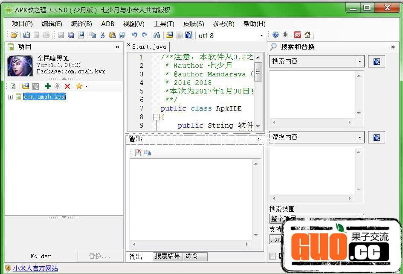Screen dimensions: 403x274
Task: Undo the last edit with the arrow
Action: (134, 35)
